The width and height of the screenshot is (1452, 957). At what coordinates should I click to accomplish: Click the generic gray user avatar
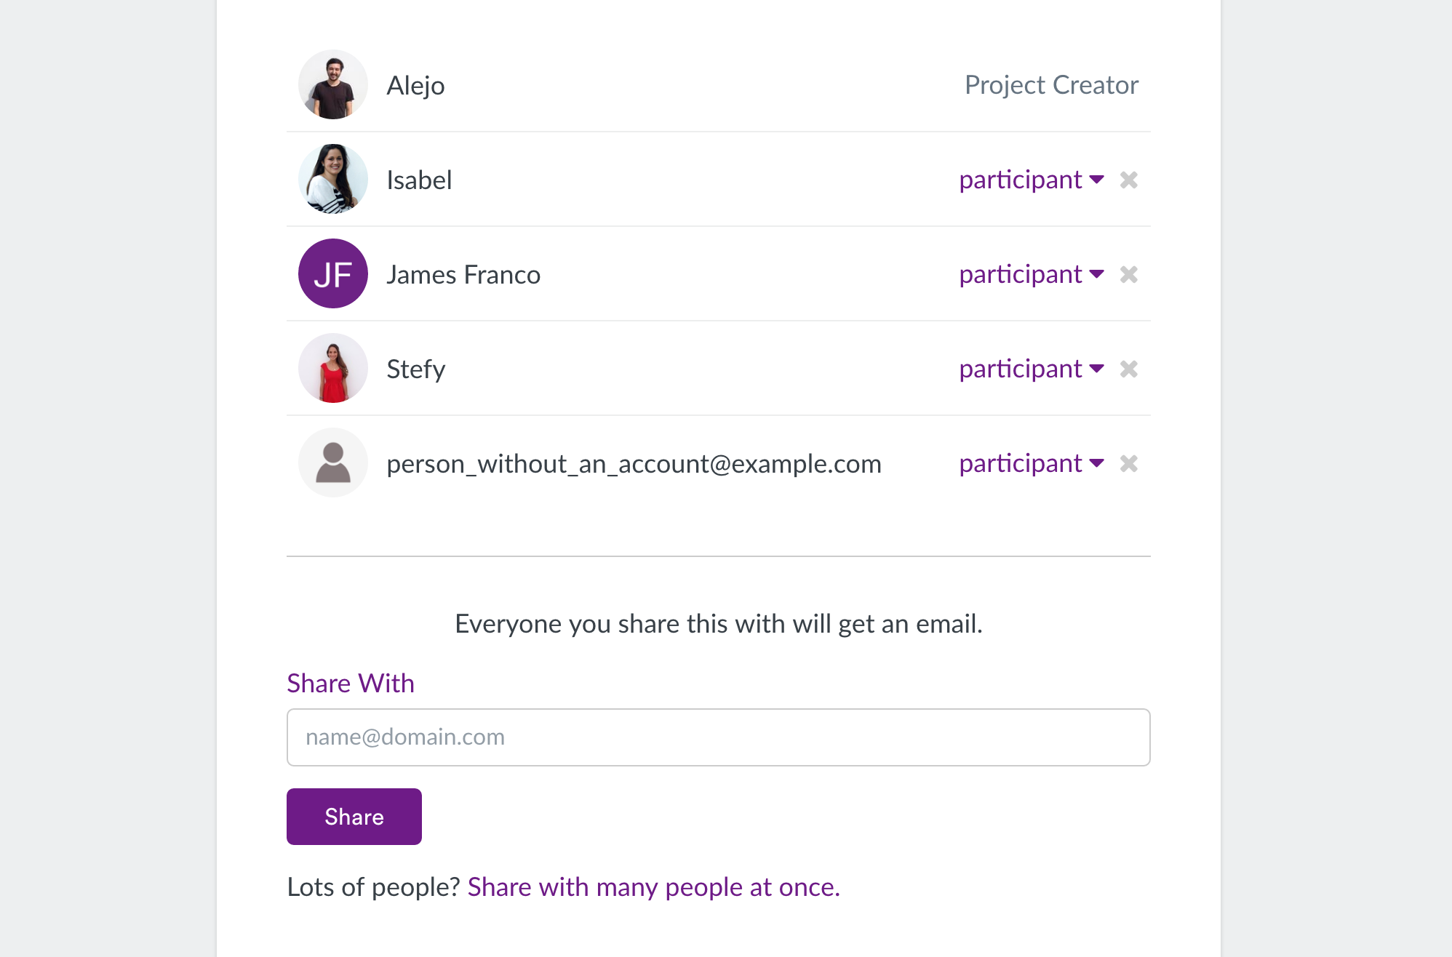[x=333, y=463]
